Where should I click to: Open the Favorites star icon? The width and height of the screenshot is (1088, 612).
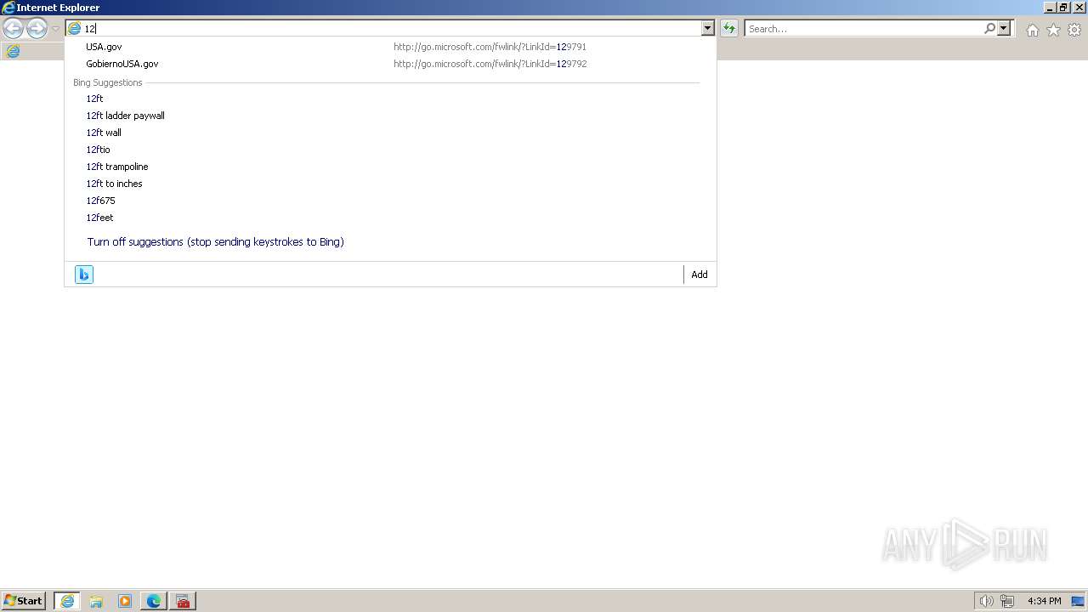[1053, 30]
